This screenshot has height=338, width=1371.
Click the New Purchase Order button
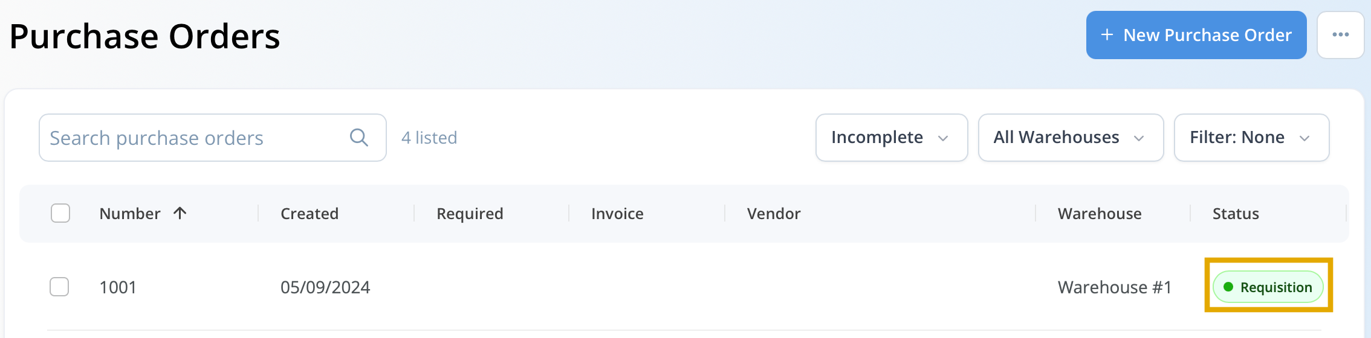1196,35
